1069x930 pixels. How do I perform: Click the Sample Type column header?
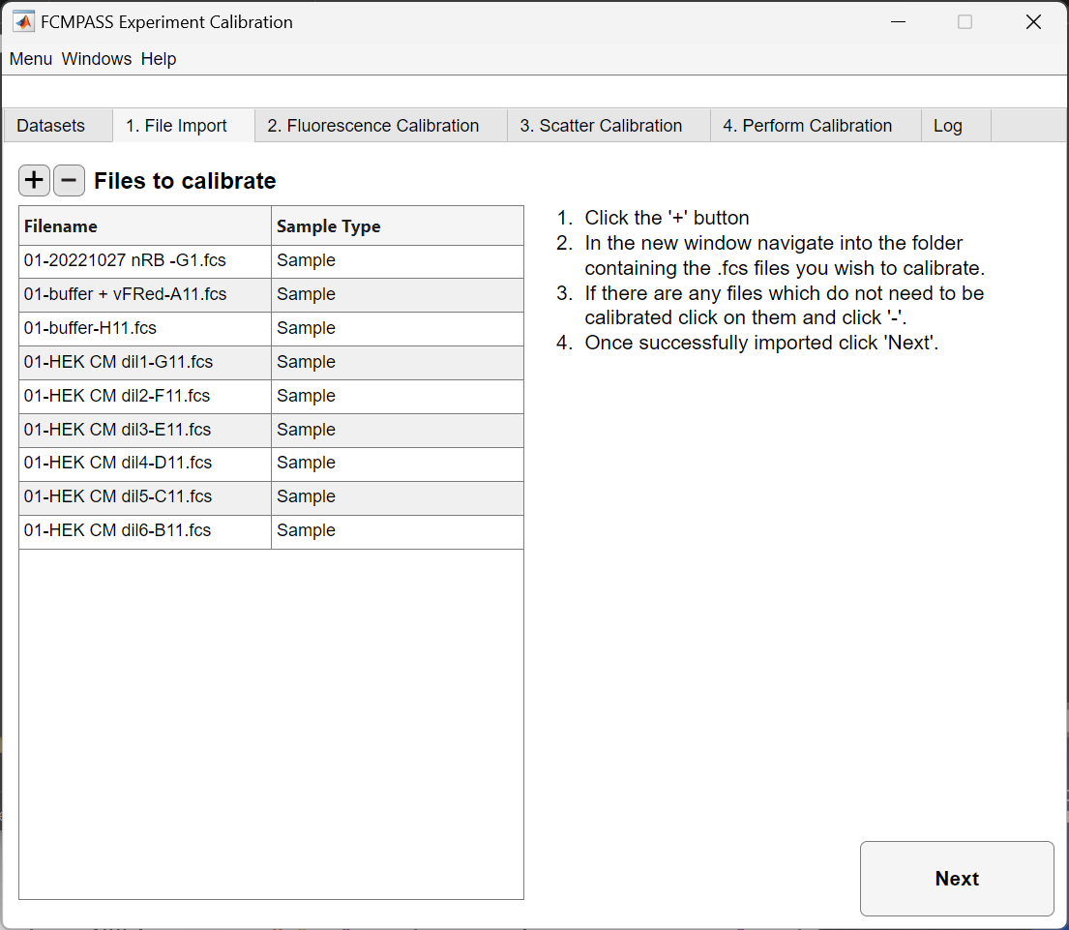(398, 225)
